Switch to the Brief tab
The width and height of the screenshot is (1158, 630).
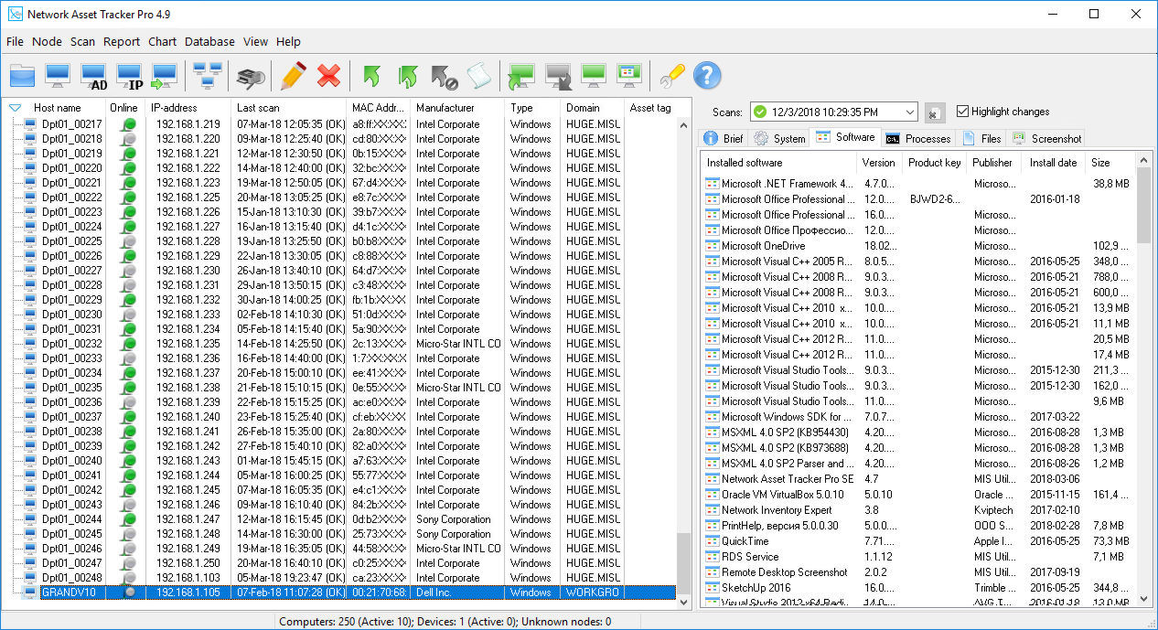723,138
